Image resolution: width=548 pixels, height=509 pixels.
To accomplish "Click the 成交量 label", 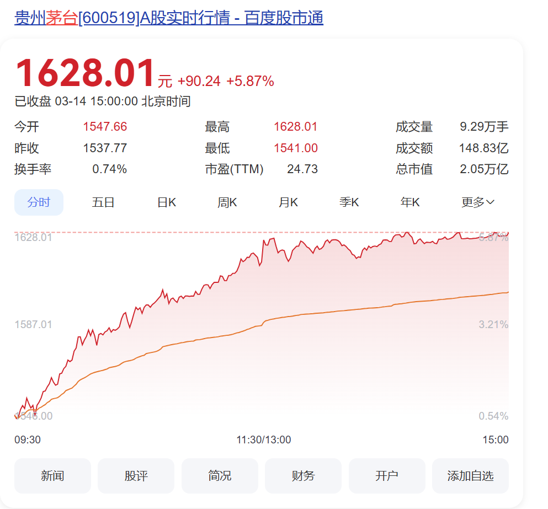I will (x=414, y=126).
